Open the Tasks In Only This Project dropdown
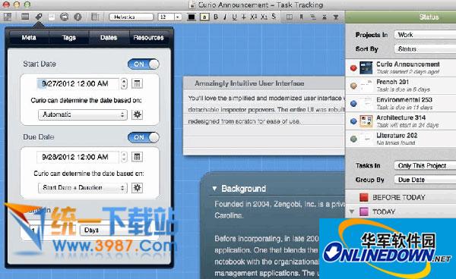 point(425,165)
